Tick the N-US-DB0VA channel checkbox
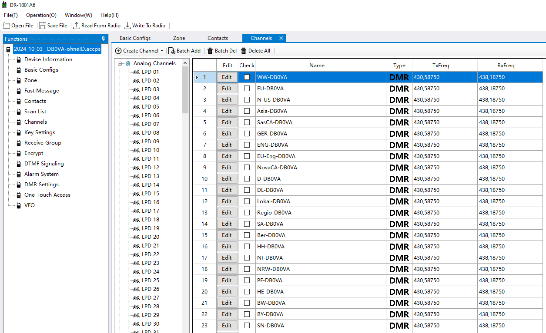Viewport: 546px width, 333px height. tap(247, 99)
